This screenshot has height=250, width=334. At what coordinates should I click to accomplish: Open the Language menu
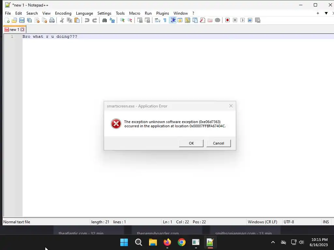(x=84, y=13)
